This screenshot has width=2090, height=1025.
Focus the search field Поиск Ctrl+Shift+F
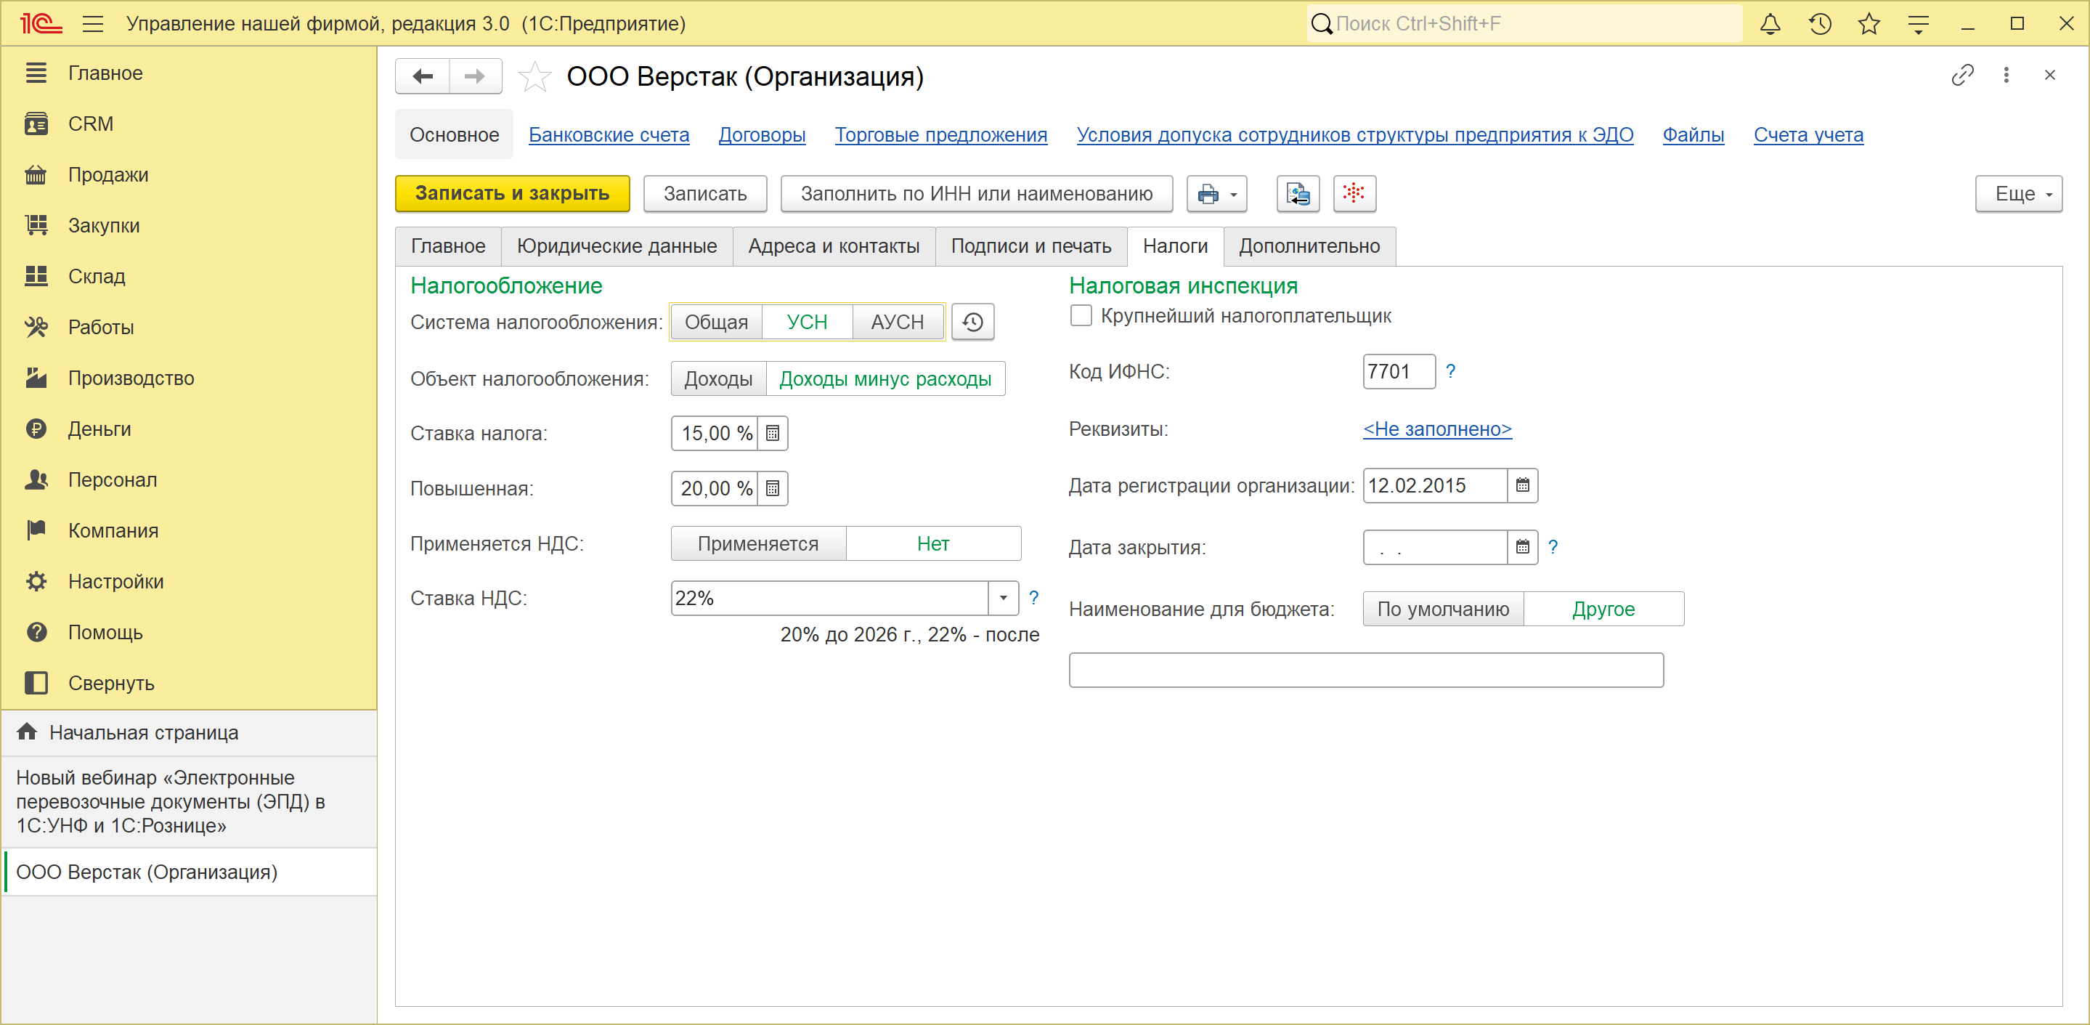tap(1524, 23)
